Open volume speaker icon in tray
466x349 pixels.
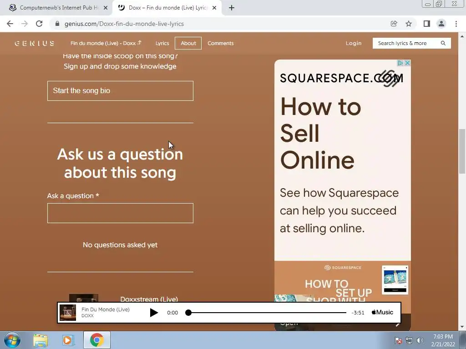coord(420,340)
